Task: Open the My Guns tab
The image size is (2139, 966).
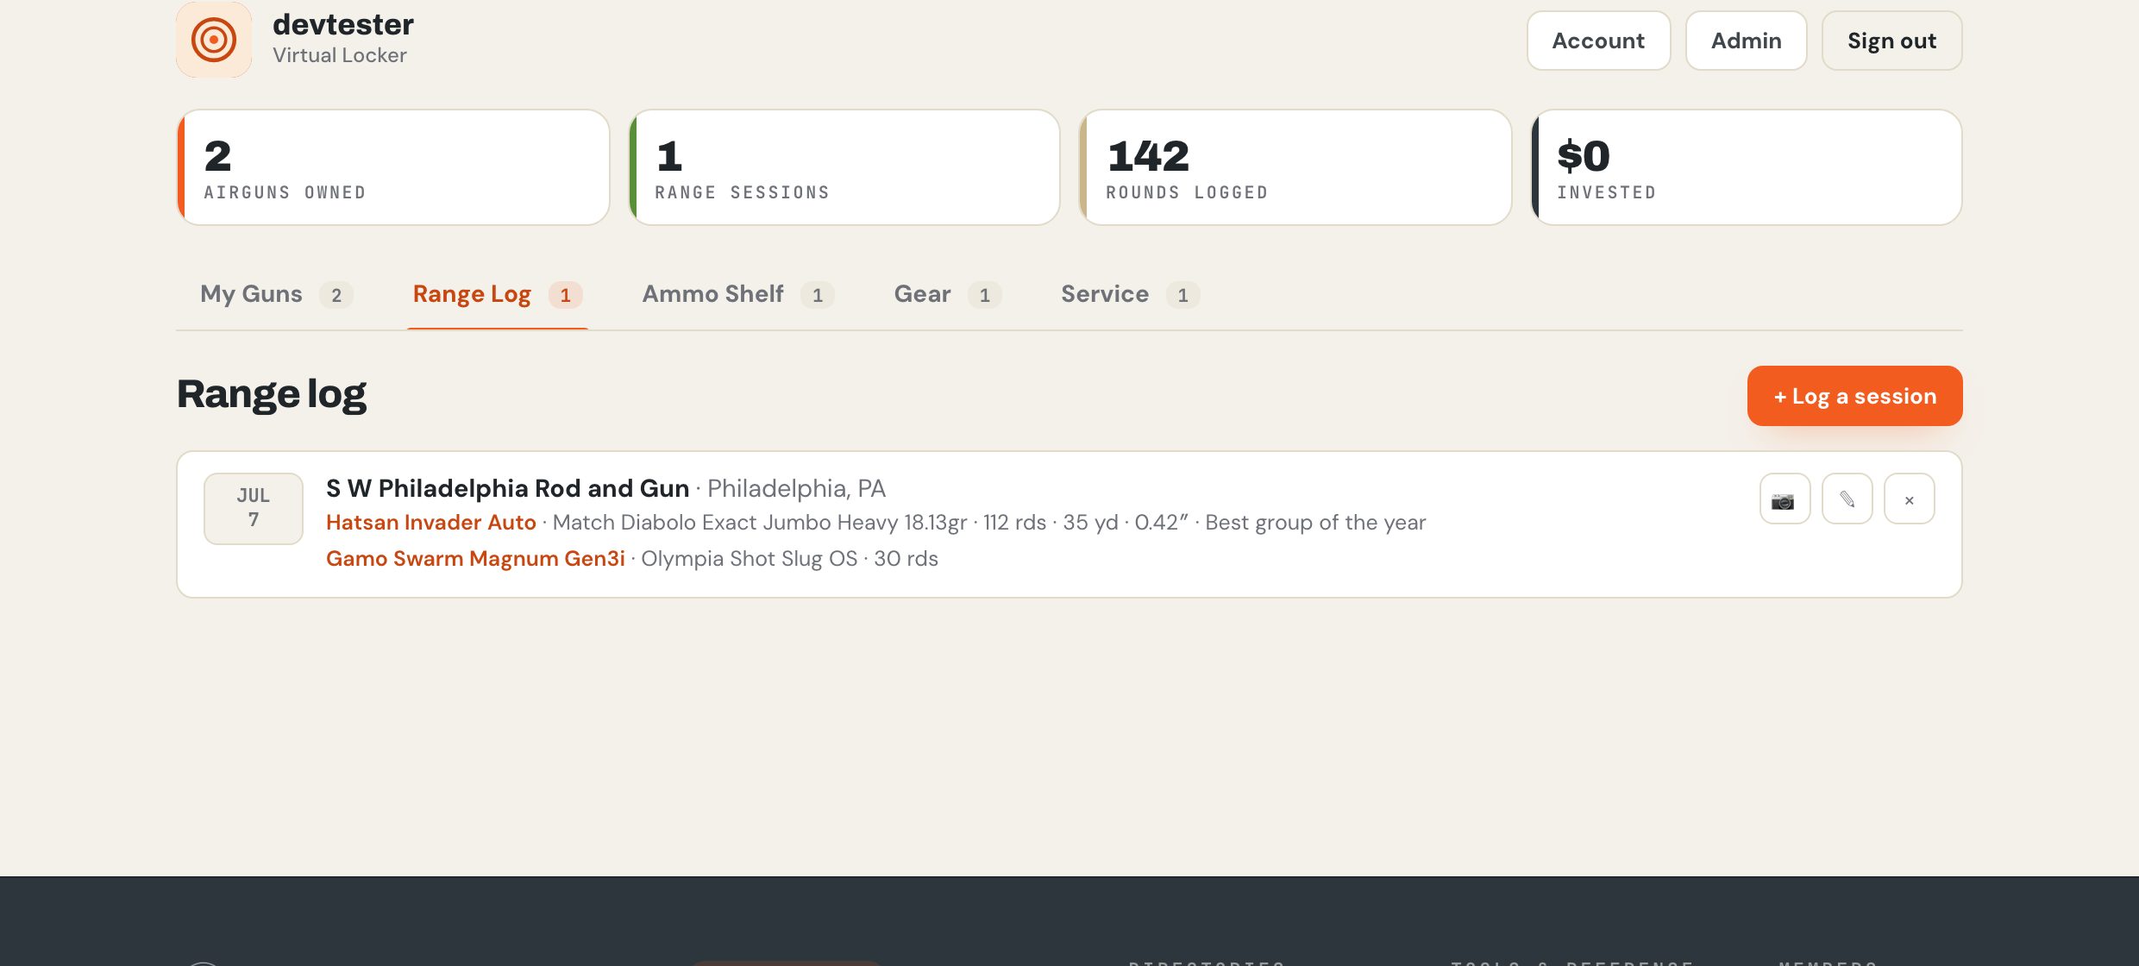Action: click(276, 294)
